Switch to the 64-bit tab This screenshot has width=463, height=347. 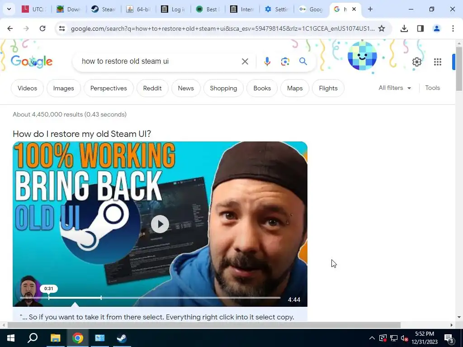pyautogui.click(x=138, y=9)
